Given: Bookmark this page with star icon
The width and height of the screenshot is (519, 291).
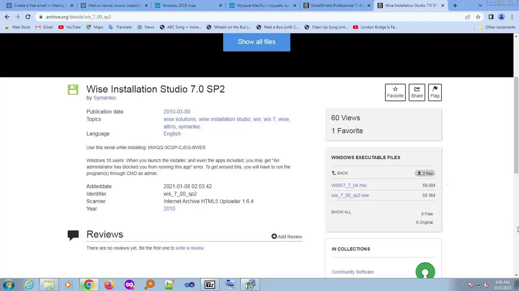Looking at the screenshot, I should point(478,17).
